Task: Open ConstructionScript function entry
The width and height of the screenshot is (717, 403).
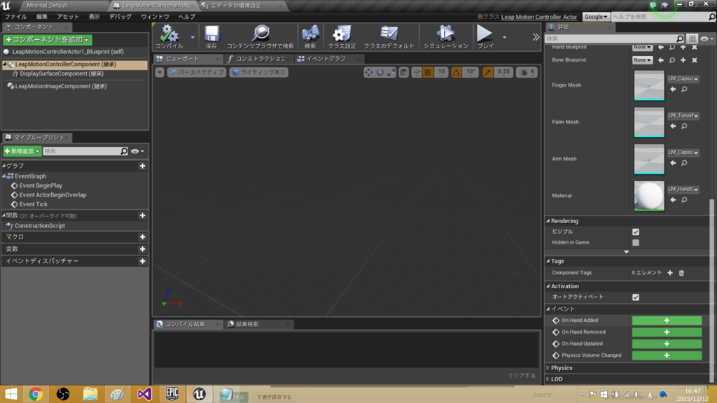Action: tap(40, 226)
